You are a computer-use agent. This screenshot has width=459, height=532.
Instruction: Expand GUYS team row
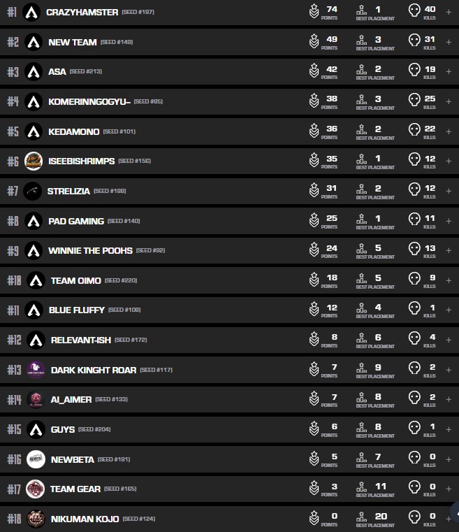pos(448,429)
